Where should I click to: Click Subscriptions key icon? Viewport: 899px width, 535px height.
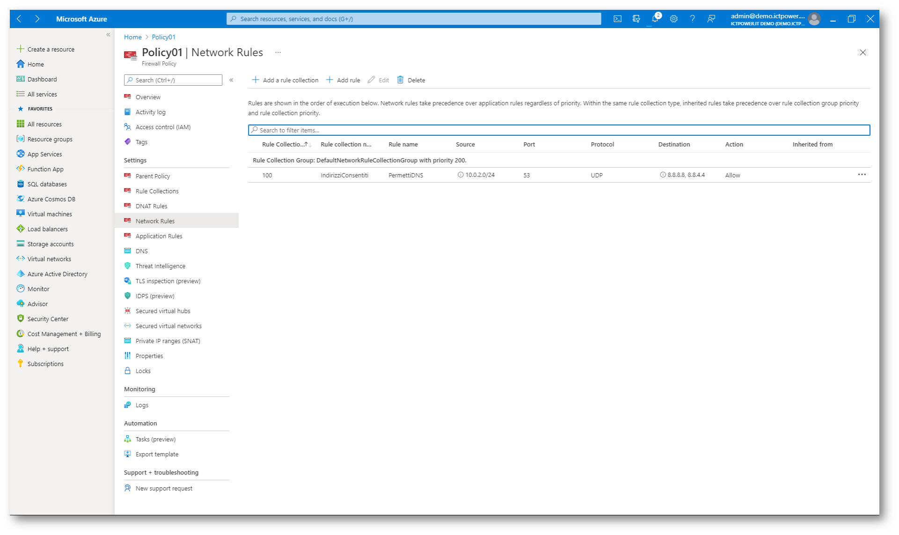(21, 364)
